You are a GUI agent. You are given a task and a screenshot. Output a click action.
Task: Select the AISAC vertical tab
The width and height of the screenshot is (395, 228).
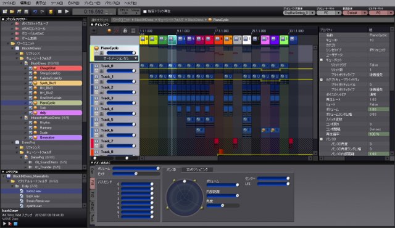tap(92, 206)
